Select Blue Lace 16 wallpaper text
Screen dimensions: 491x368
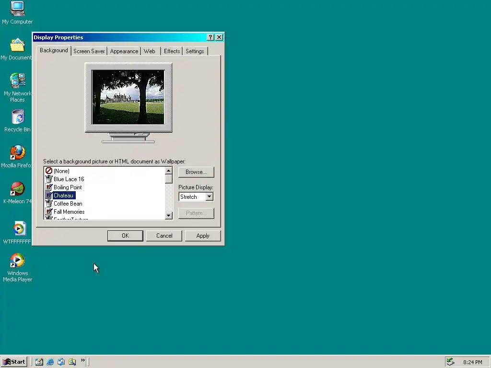69,179
